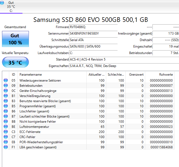
Task: Select the C: drive tab with Gut status
Action: (x=11, y=6)
